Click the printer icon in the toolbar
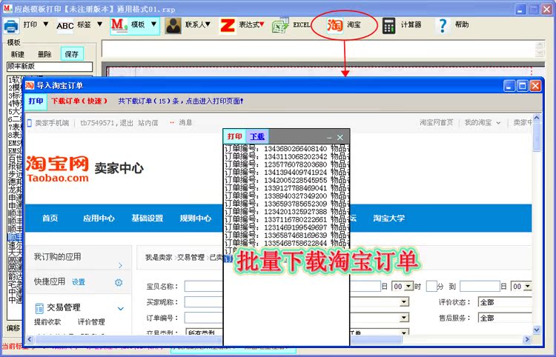556x357 pixels. pos(11,25)
